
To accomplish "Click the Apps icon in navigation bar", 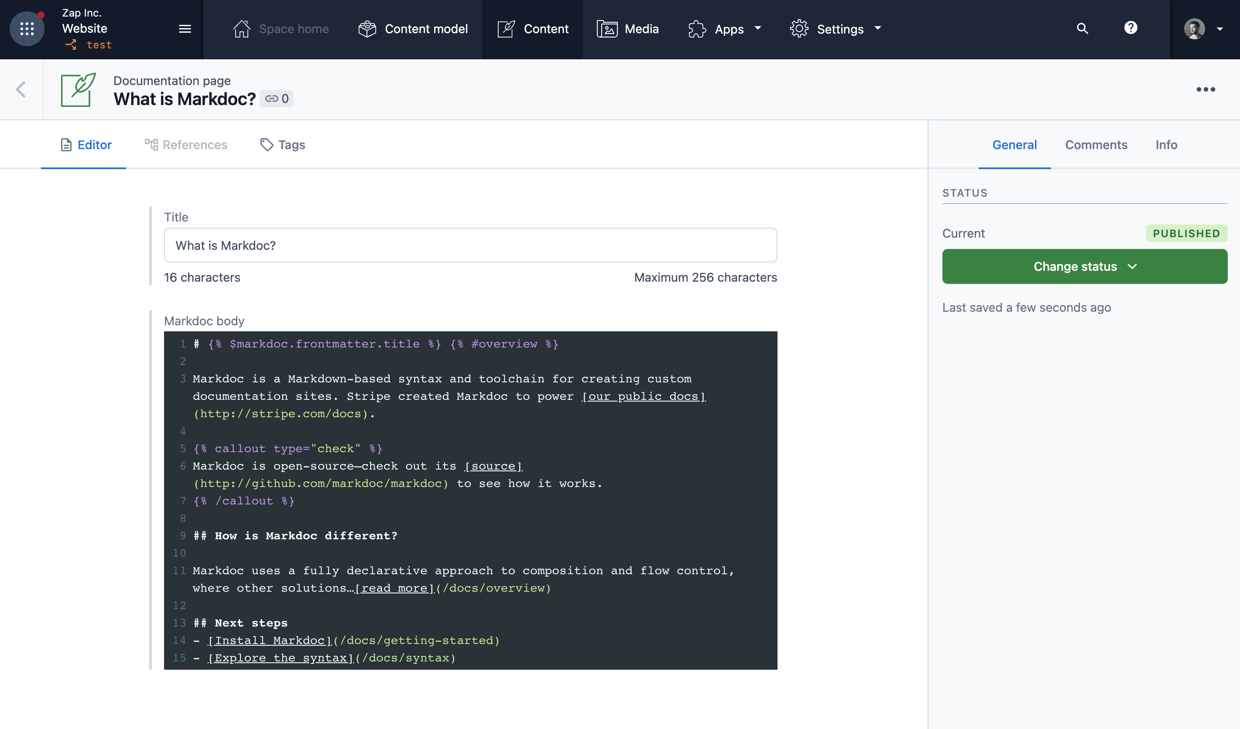I will [x=699, y=29].
